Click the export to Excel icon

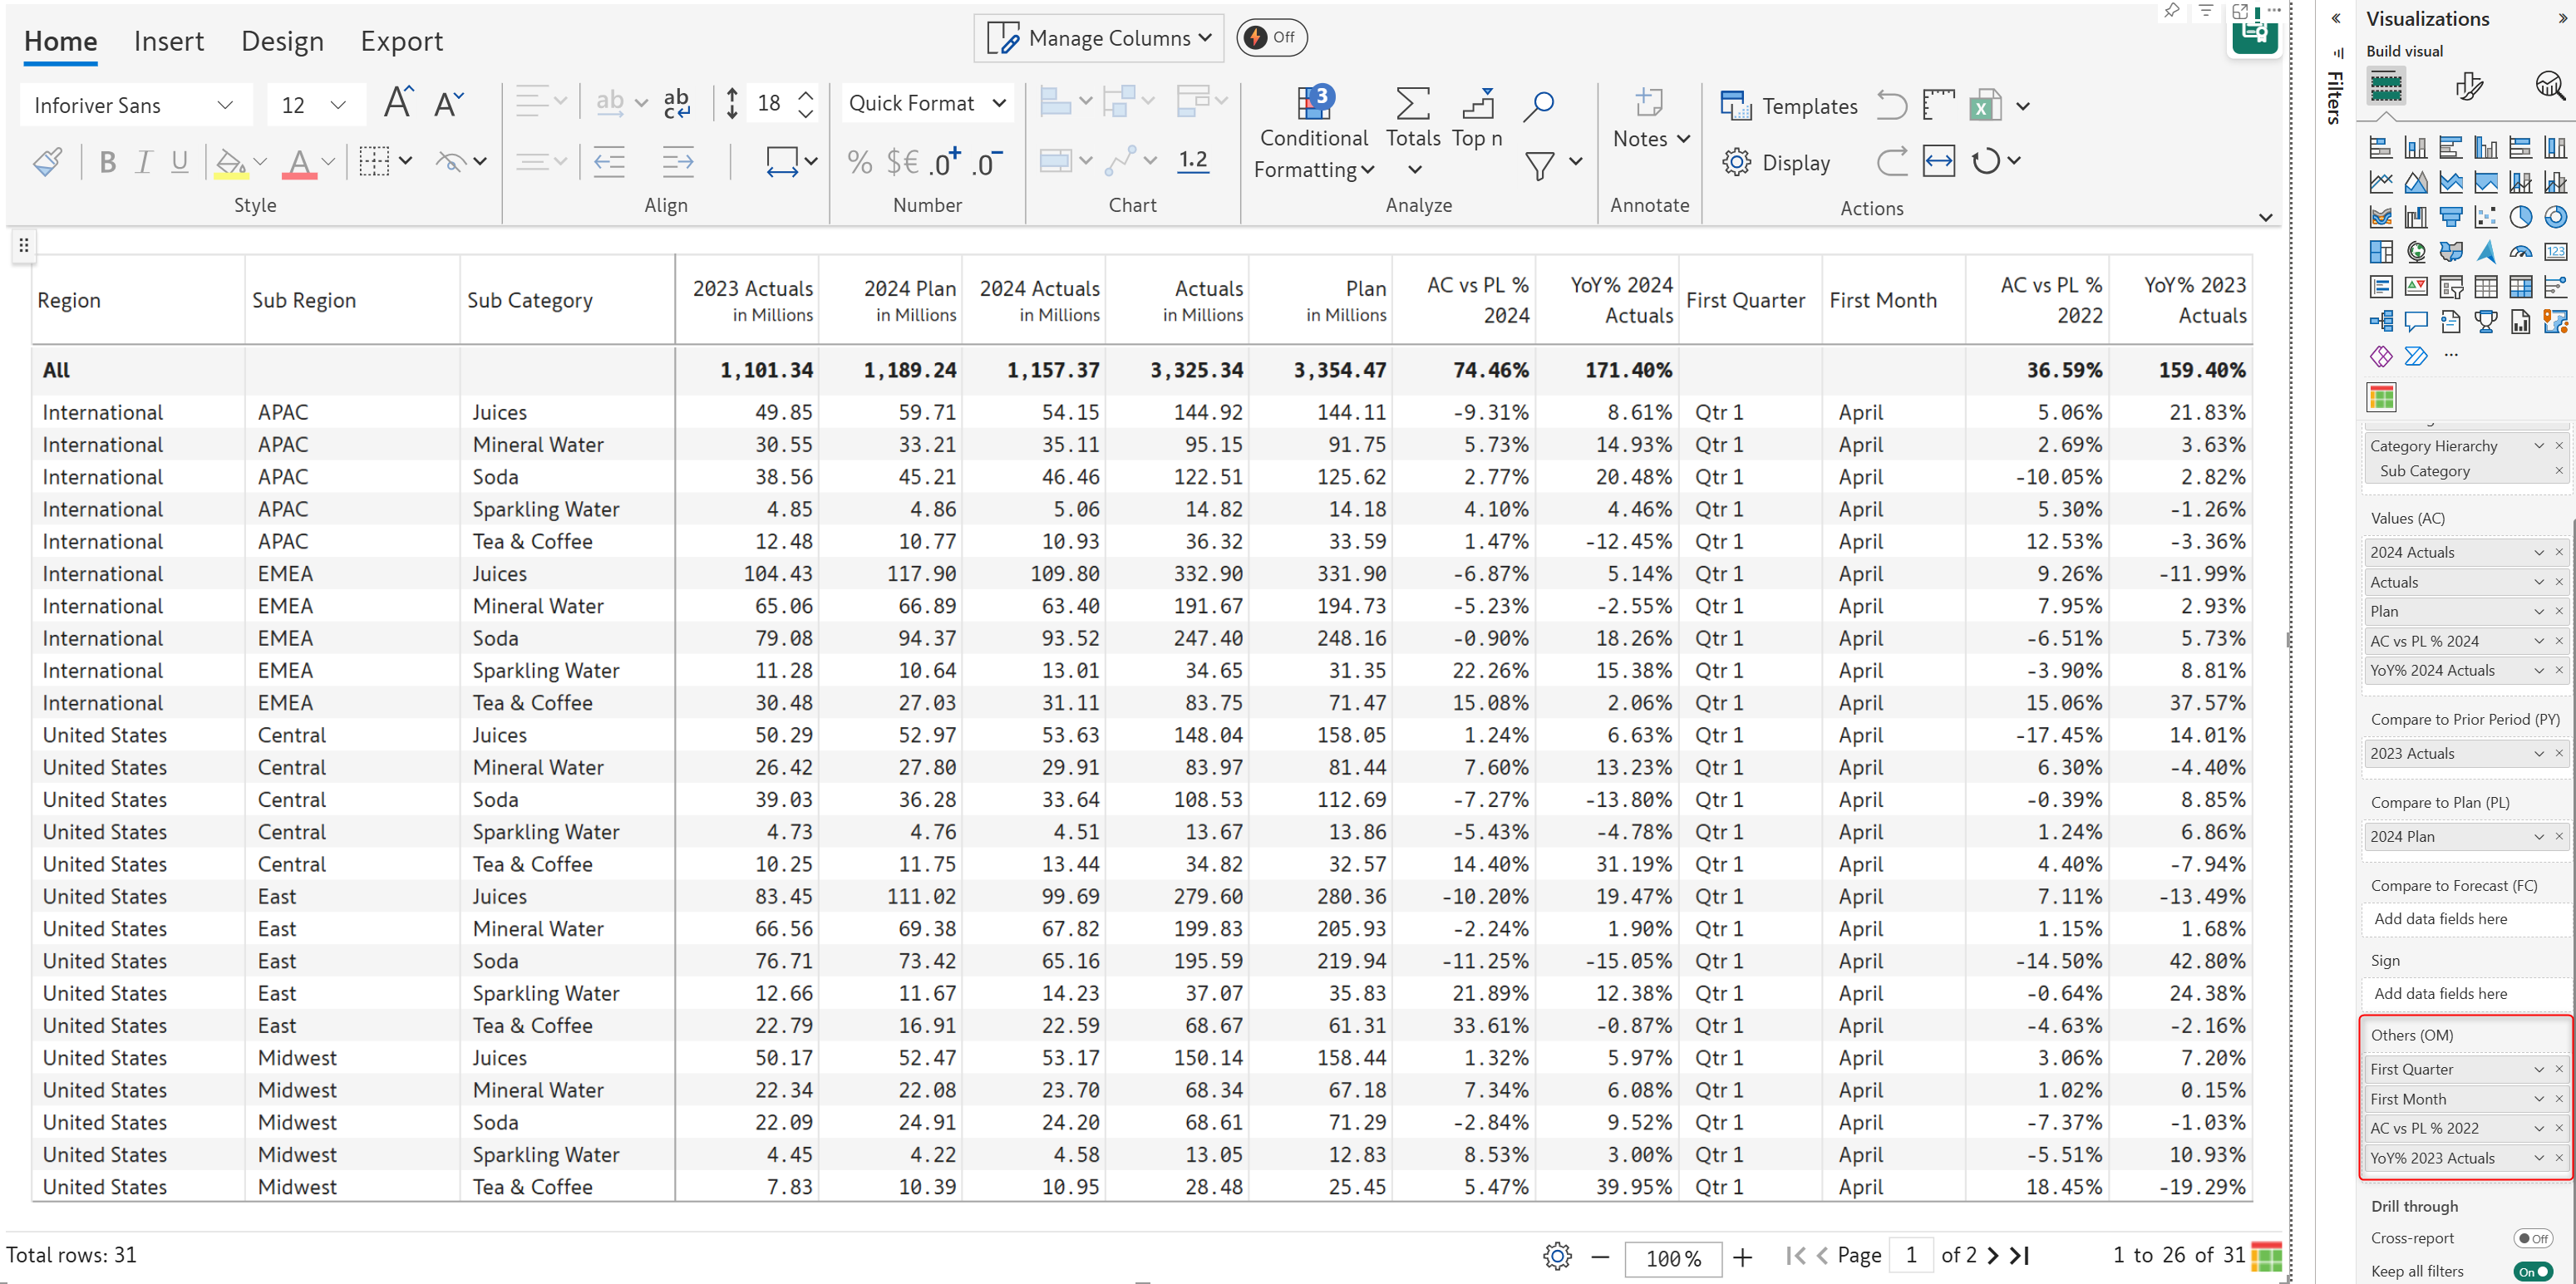[1983, 106]
